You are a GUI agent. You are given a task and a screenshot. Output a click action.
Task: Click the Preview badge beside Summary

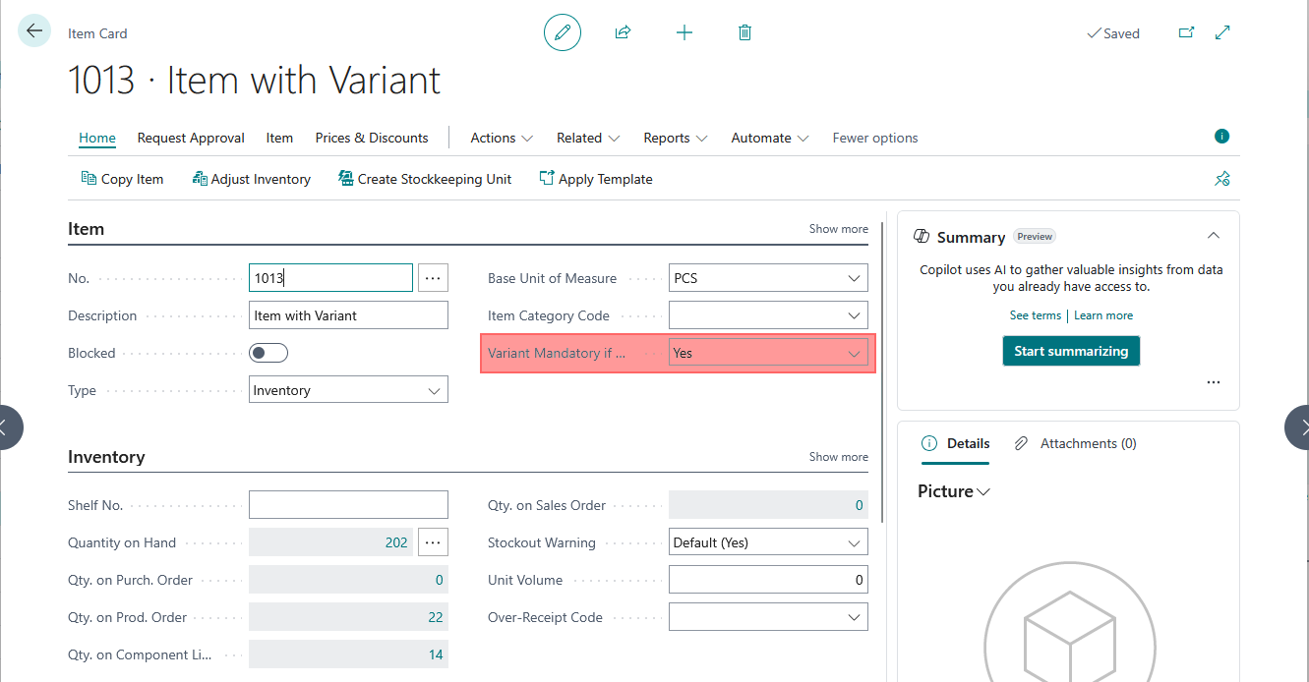coord(1035,236)
